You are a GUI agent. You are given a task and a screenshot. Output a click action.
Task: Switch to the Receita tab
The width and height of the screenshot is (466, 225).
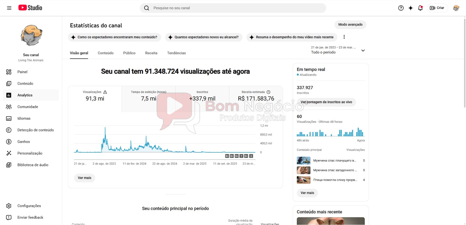tap(151, 53)
